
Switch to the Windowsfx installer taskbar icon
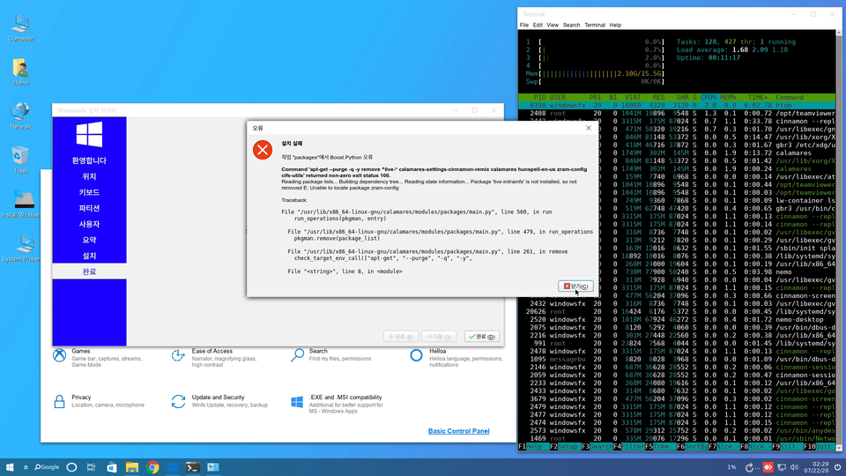[x=173, y=467]
